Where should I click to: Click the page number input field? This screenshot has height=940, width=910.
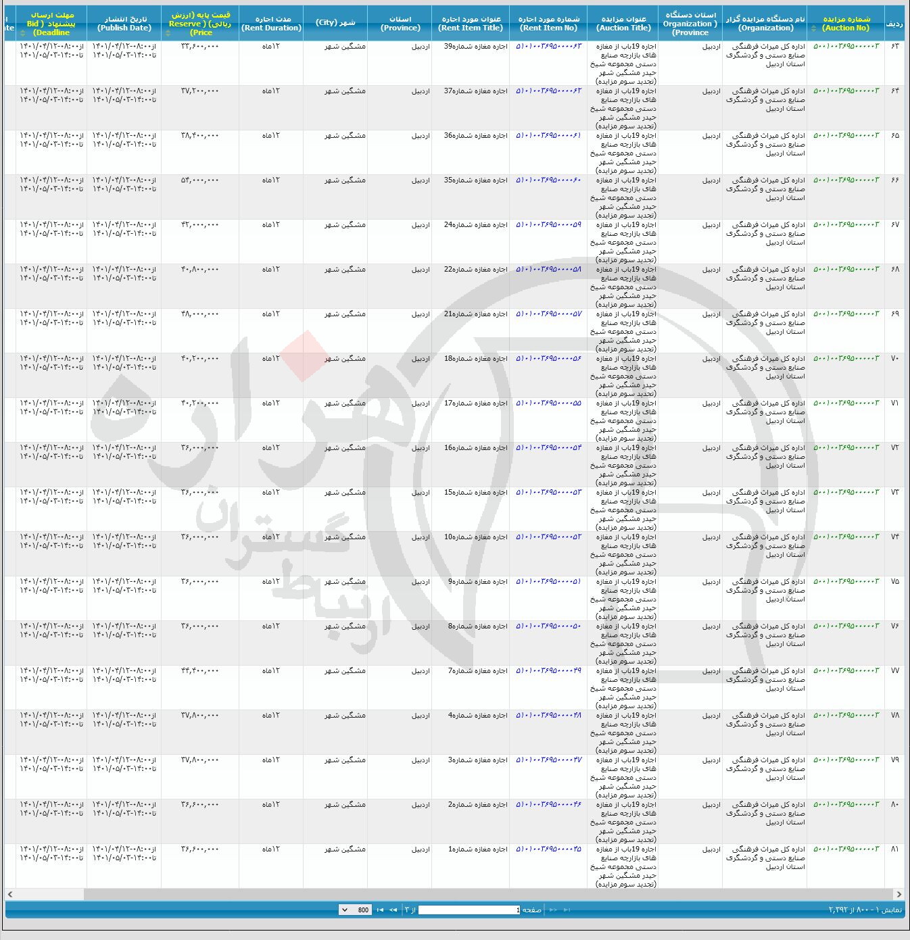[469, 910]
